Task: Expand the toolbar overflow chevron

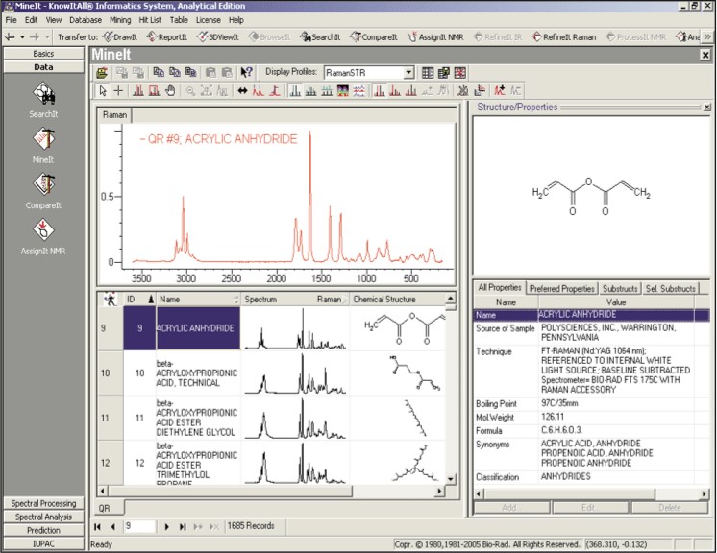Action: click(x=707, y=37)
